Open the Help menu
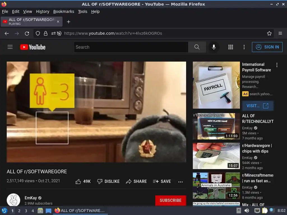 point(95,11)
